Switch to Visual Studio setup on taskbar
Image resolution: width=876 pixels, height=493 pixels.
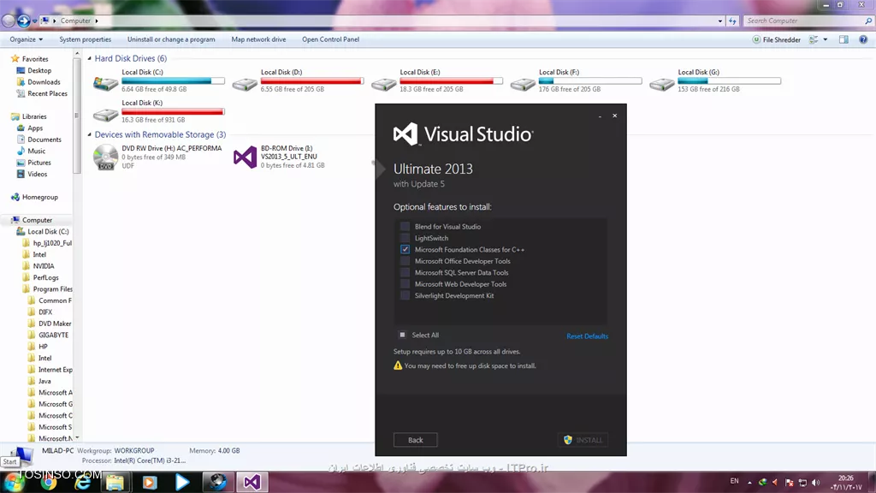(x=252, y=482)
